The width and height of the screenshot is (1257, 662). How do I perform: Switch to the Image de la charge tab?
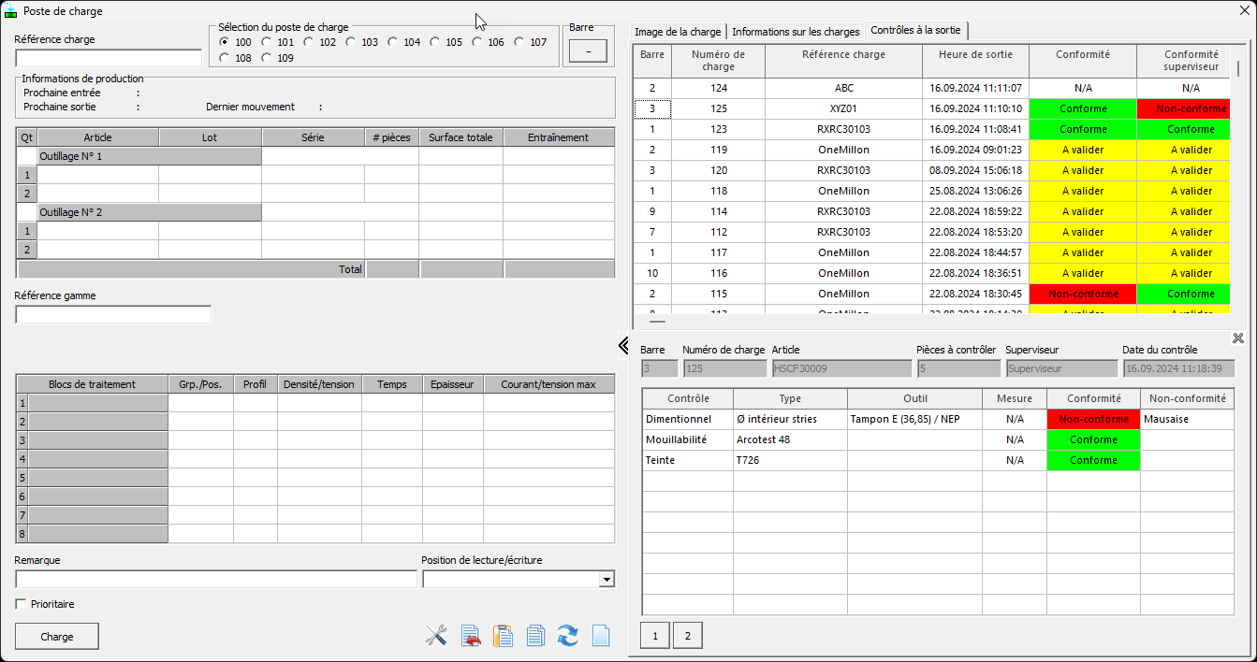click(x=679, y=32)
